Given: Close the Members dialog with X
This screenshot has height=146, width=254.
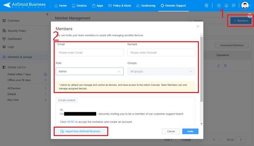Looking at the screenshot, I should coord(198,26).
